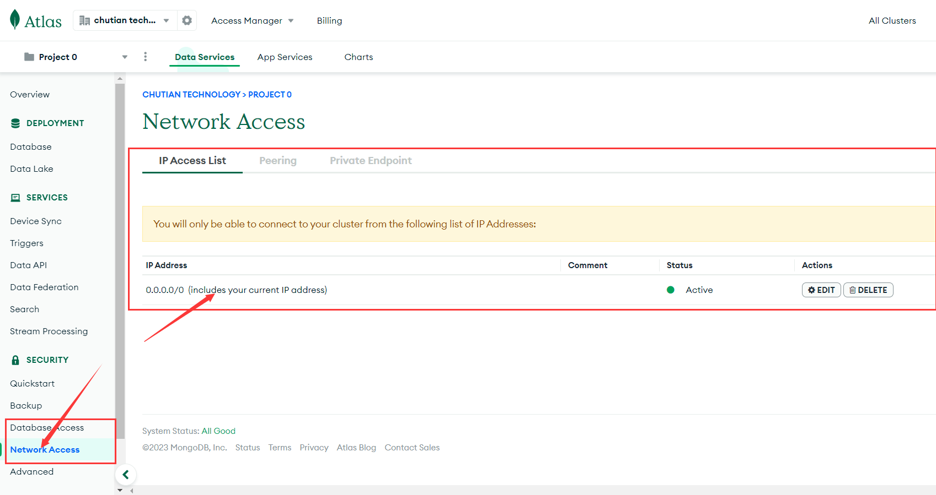
Task: Click the Security section lock icon
Action: (15, 360)
